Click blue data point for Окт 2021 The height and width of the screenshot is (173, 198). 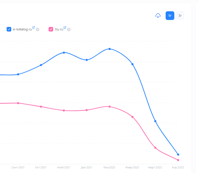pyautogui.click(x=41, y=65)
